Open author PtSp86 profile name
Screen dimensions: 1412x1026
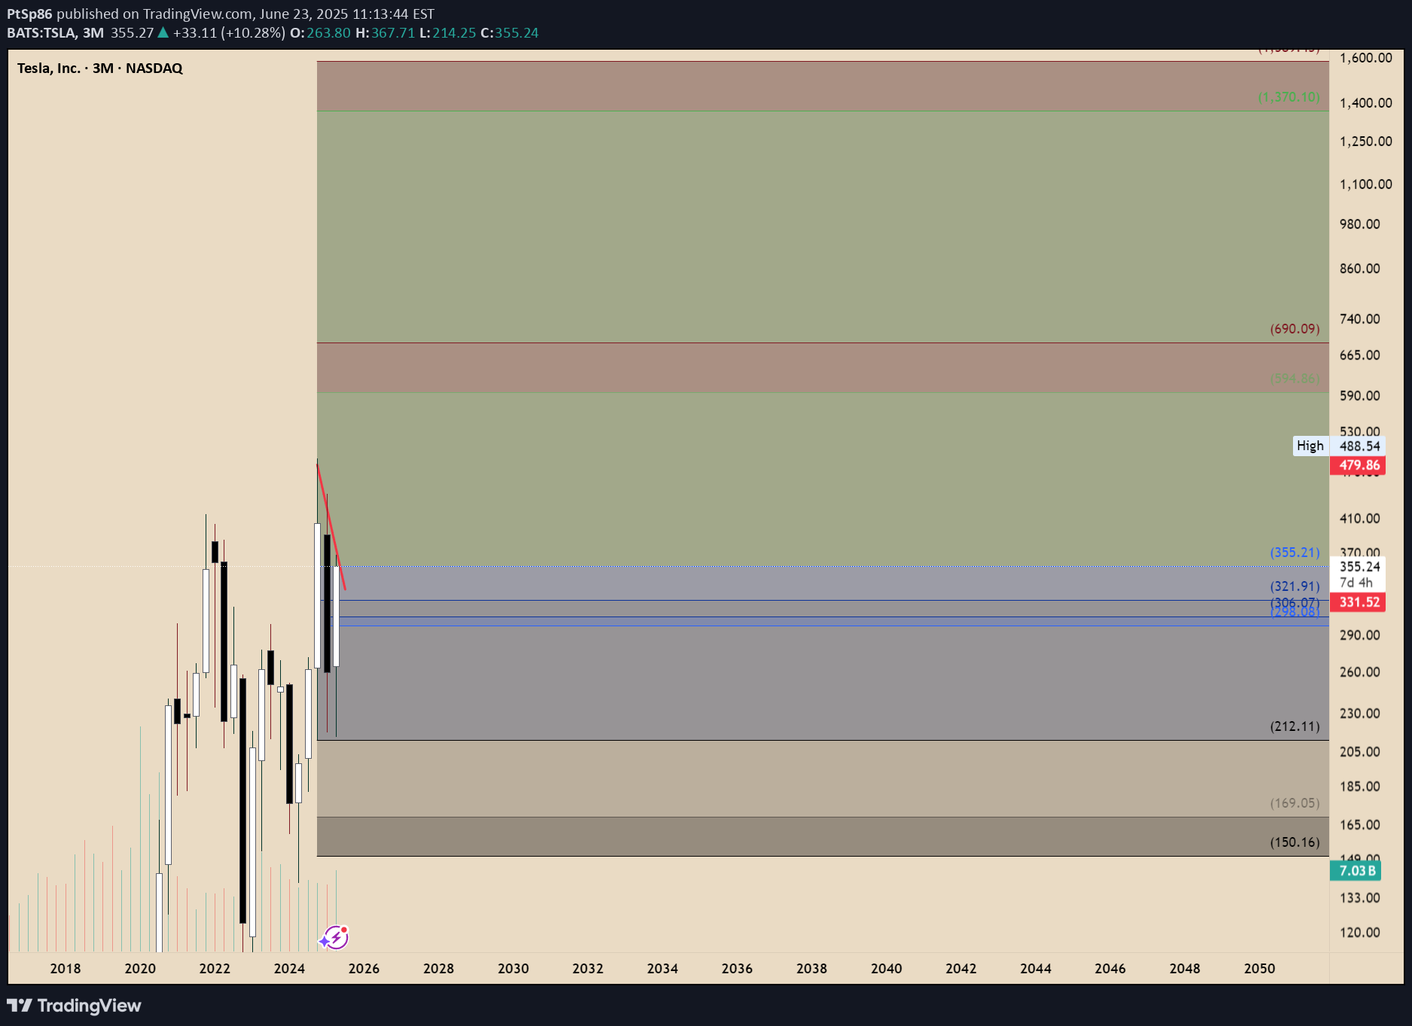tap(29, 14)
